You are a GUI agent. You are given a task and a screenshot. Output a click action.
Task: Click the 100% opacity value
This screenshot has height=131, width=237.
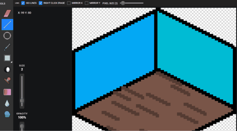click(22, 118)
